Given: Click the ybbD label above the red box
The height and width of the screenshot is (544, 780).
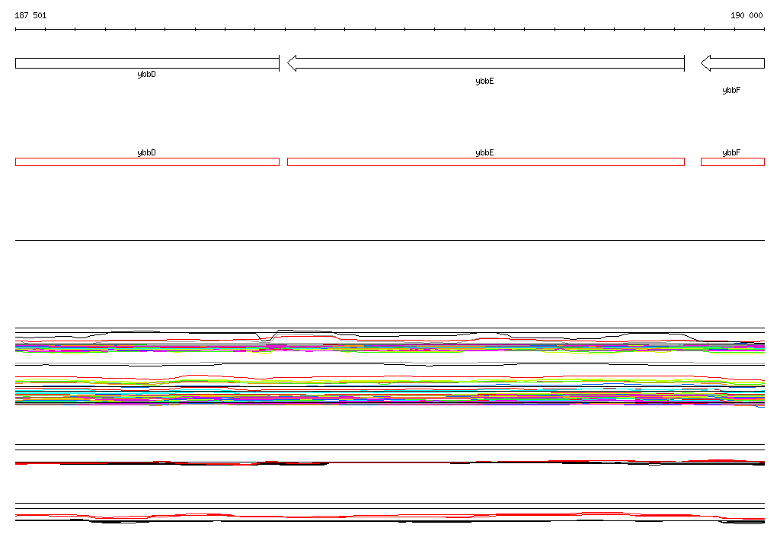Looking at the screenshot, I should click(147, 153).
